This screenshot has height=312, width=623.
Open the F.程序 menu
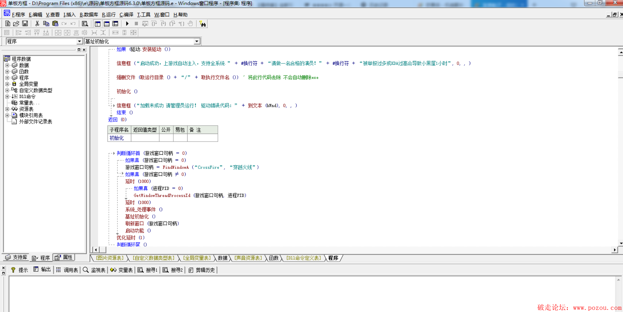(x=18, y=15)
